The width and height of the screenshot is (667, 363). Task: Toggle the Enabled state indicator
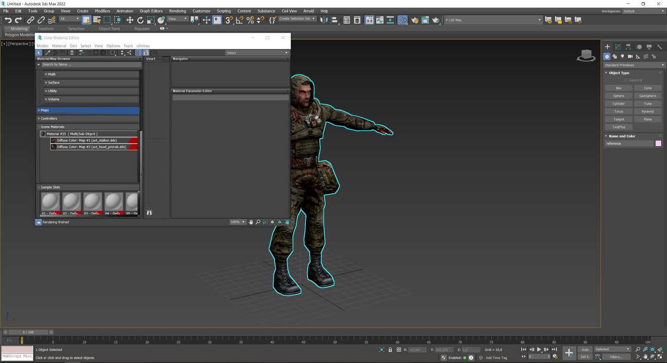(x=464, y=358)
